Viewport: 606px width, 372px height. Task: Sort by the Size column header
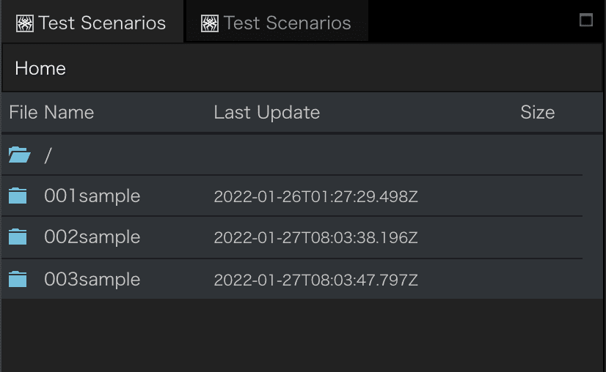pyautogui.click(x=537, y=112)
